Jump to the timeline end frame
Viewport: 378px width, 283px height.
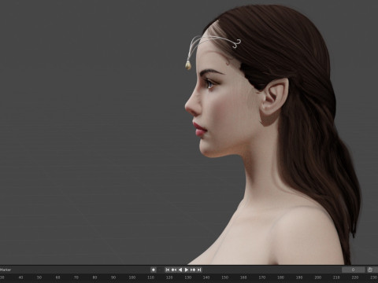[199, 270]
